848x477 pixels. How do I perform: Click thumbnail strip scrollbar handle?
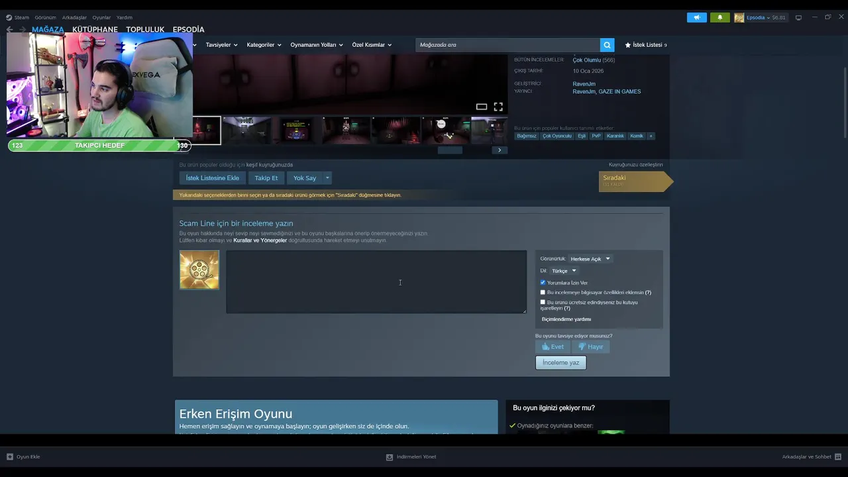[x=450, y=150]
